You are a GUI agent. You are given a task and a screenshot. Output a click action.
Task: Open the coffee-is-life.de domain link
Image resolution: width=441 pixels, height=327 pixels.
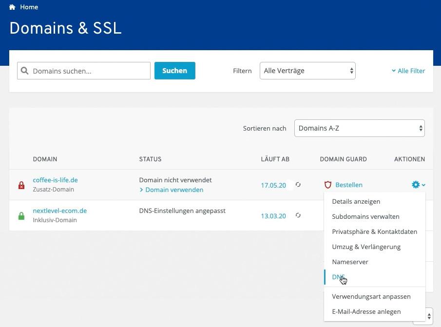click(56, 180)
